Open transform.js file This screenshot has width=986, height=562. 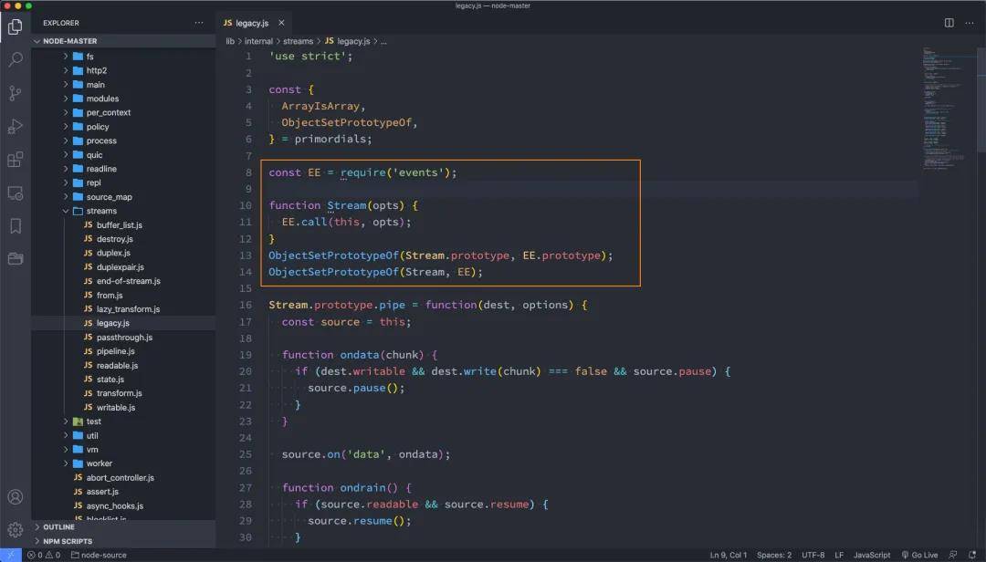click(123, 393)
